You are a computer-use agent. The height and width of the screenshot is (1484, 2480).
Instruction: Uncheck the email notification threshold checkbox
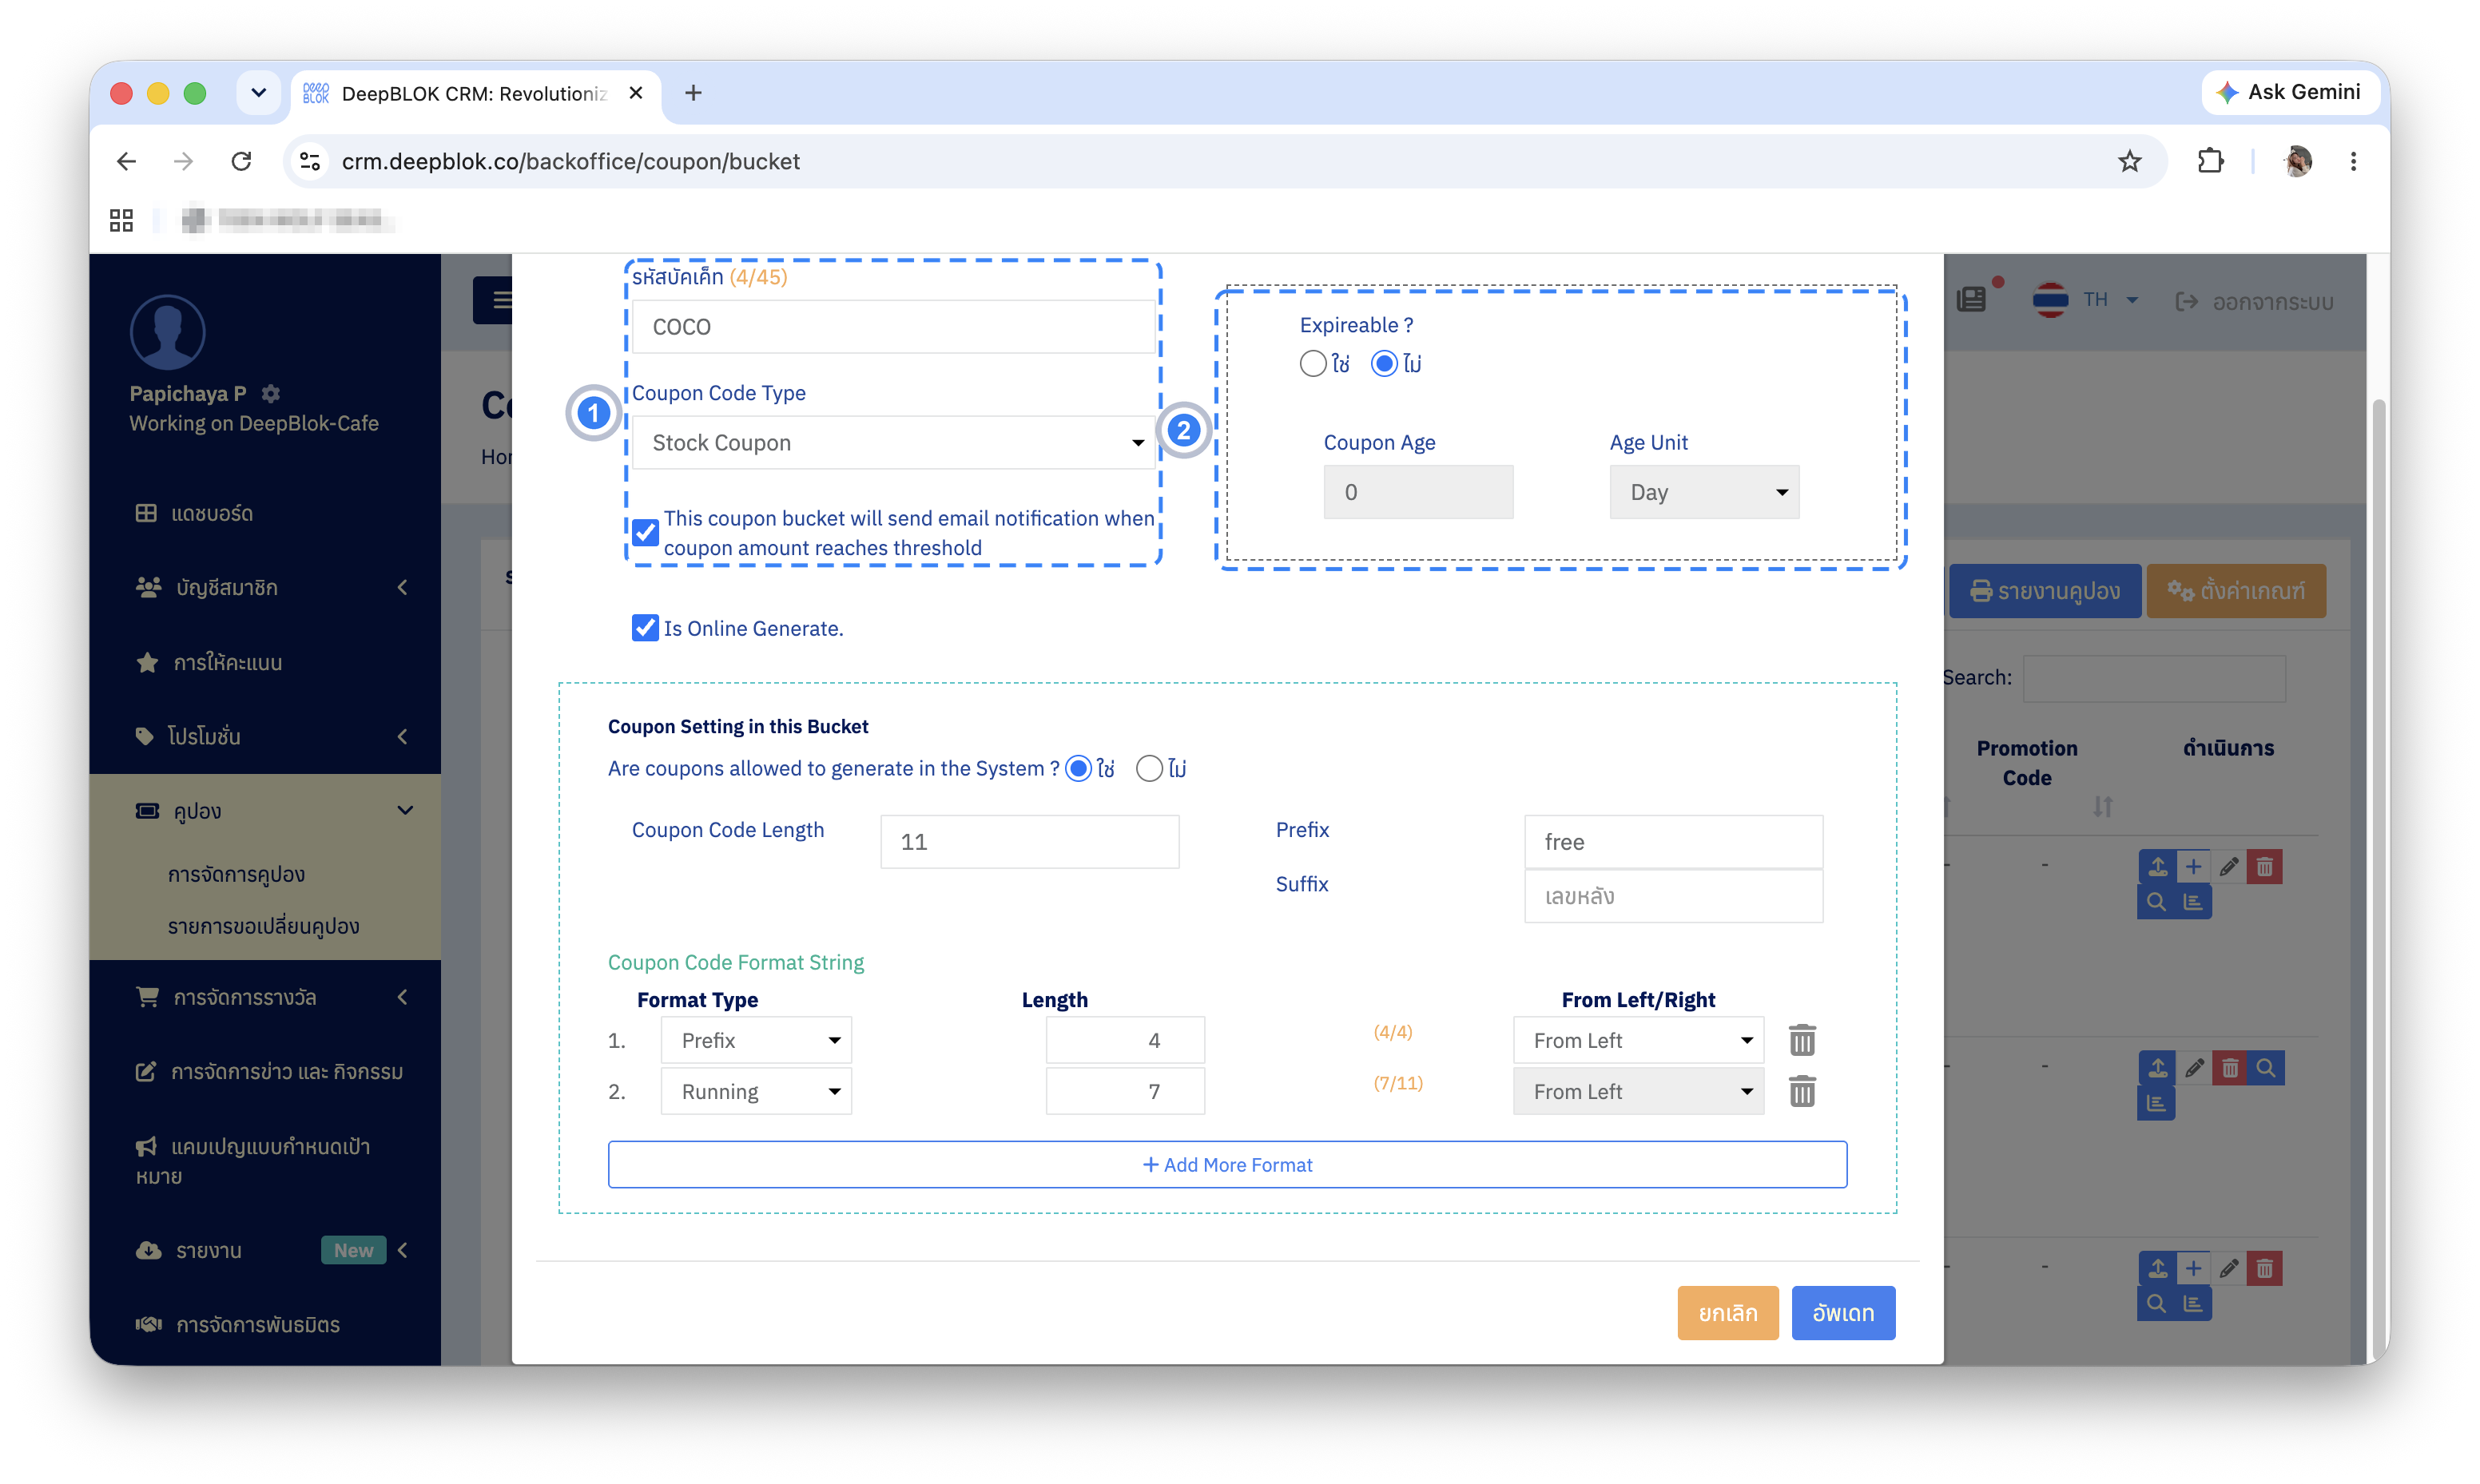(x=645, y=533)
